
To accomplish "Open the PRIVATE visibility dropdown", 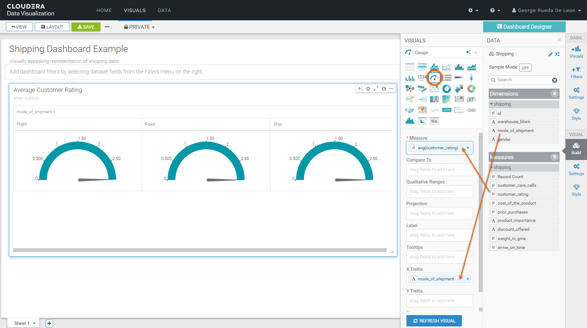I will pyautogui.click(x=139, y=27).
